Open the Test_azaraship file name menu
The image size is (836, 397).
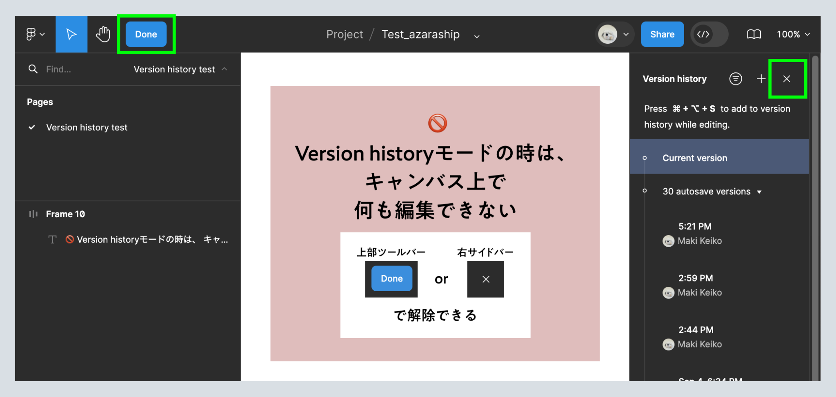pos(477,36)
